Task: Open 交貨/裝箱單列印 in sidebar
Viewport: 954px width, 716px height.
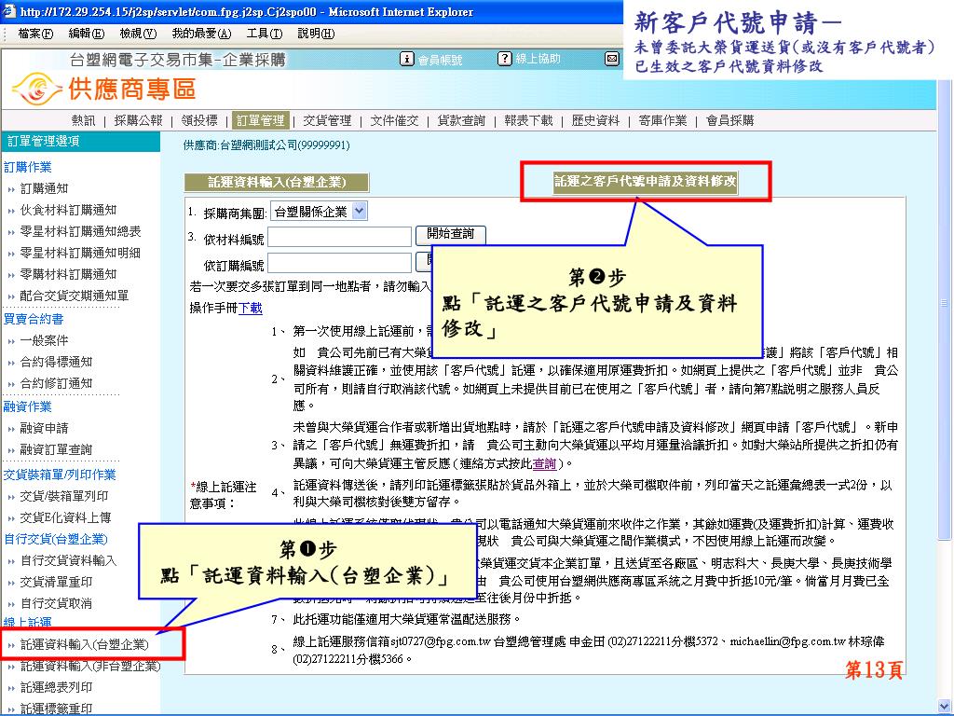Action: (x=64, y=496)
